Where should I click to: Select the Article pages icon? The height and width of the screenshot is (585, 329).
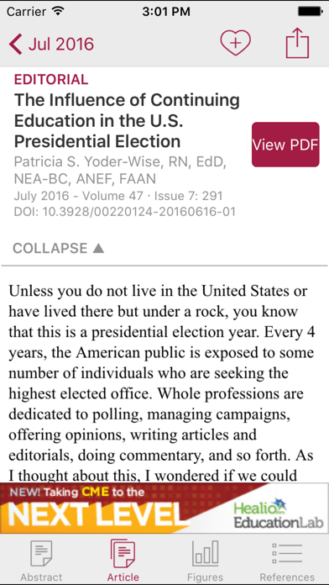click(x=123, y=554)
